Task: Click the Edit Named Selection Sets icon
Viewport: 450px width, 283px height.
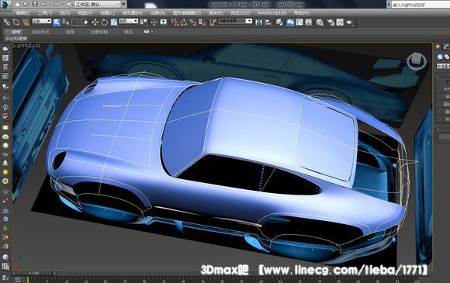Action: pos(213,22)
